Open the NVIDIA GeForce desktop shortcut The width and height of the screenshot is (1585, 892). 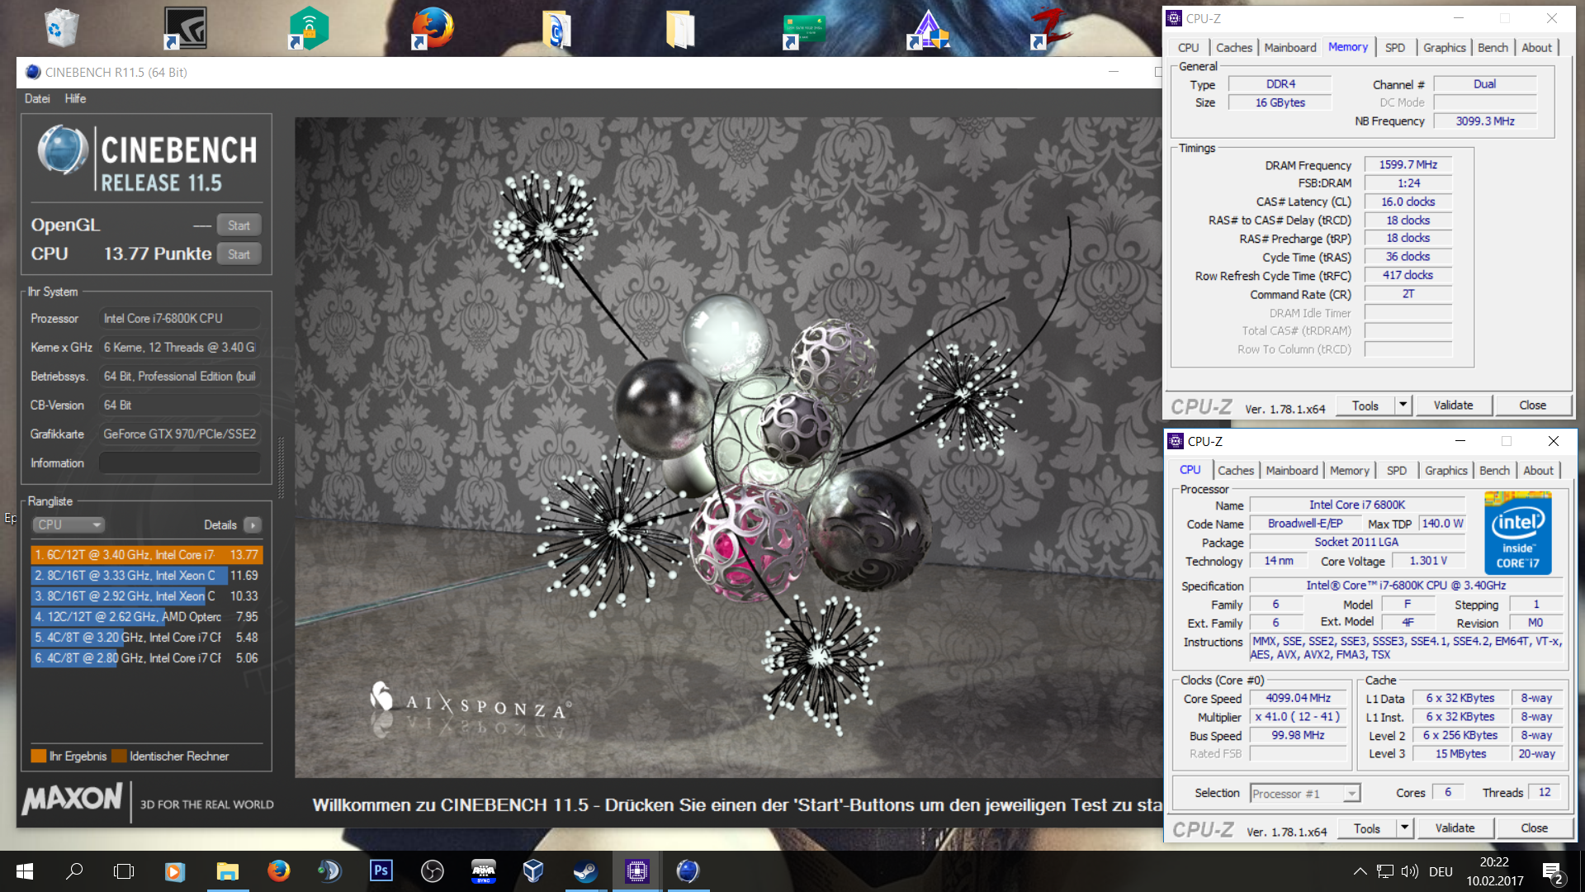[185, 27]
